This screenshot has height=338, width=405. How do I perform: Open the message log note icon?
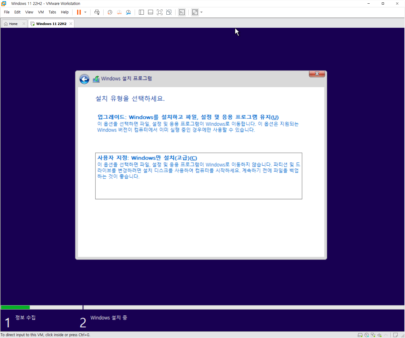(396, 335)
